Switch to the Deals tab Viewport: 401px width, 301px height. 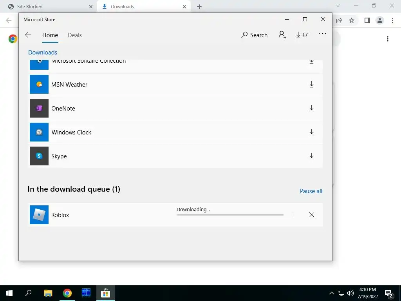click(75, 35)
